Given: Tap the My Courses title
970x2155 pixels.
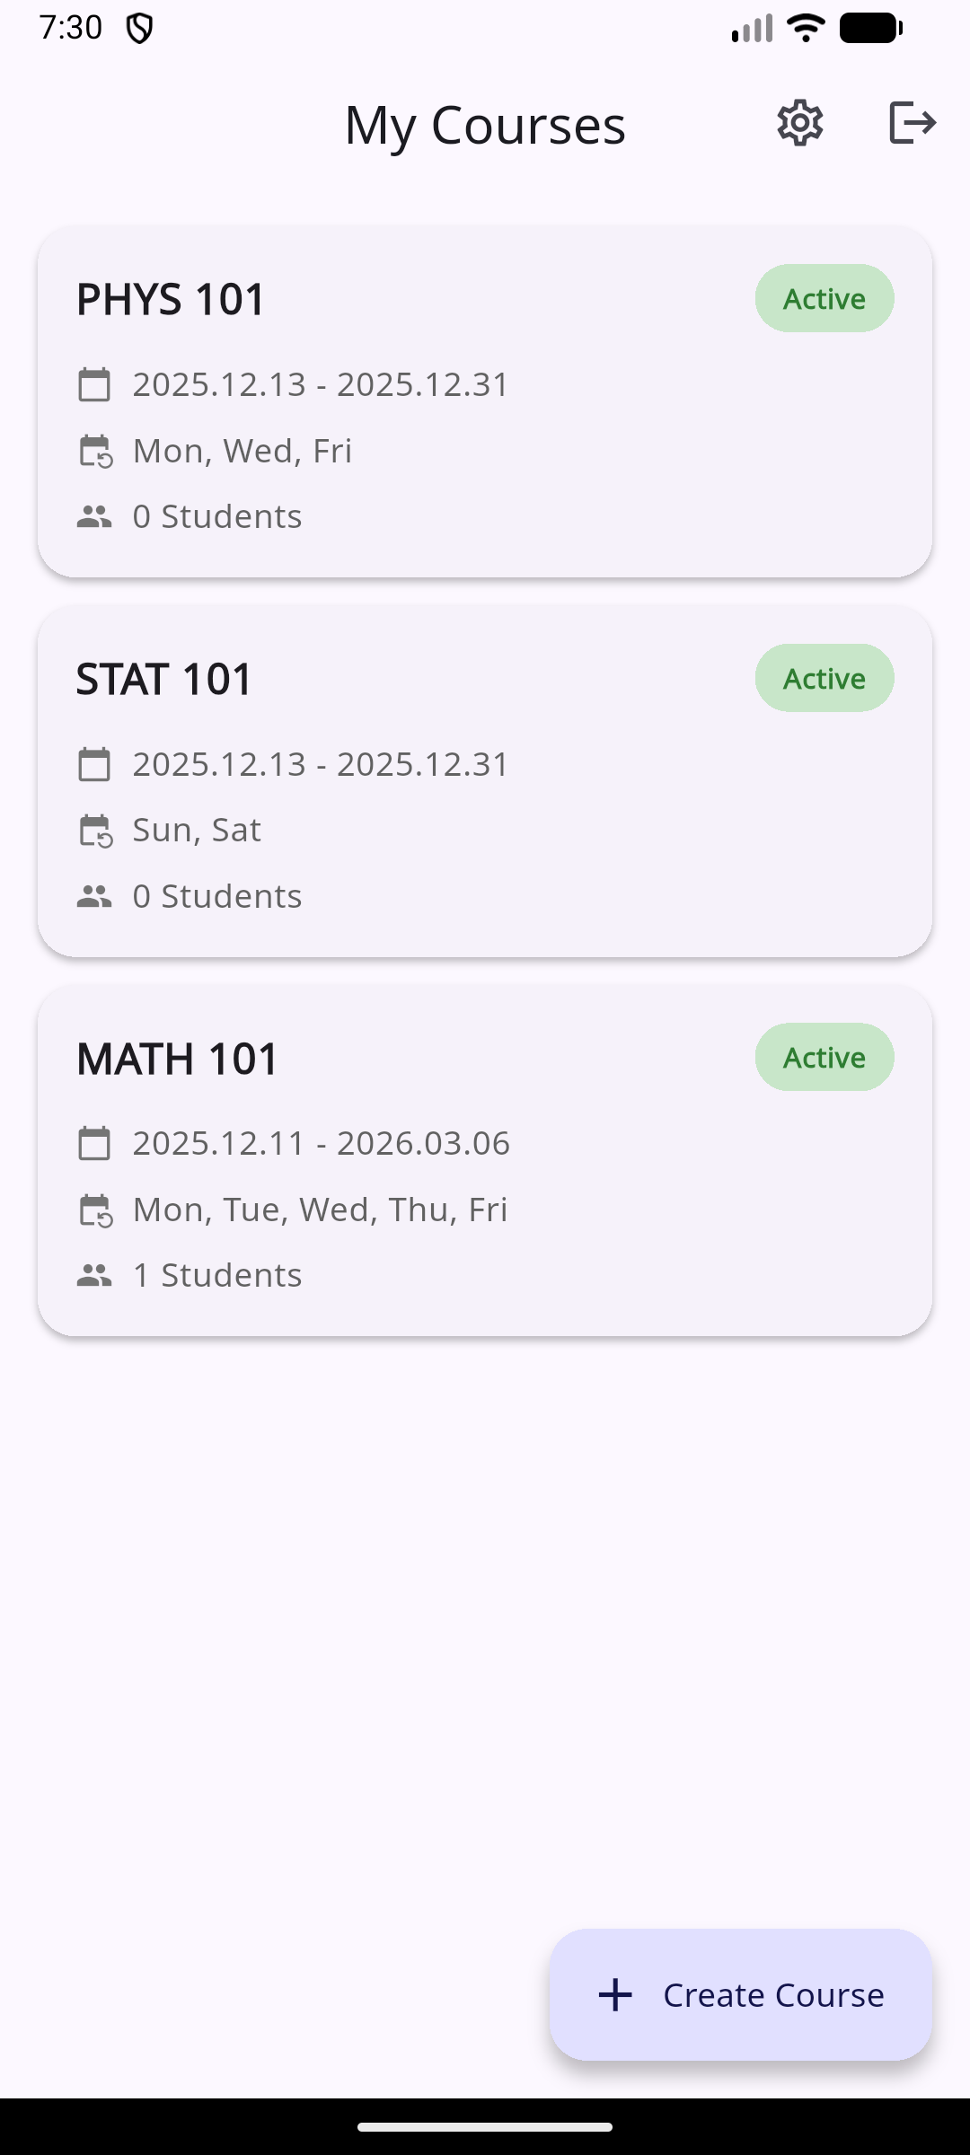Looking at the screenshot, I should 485,125.
